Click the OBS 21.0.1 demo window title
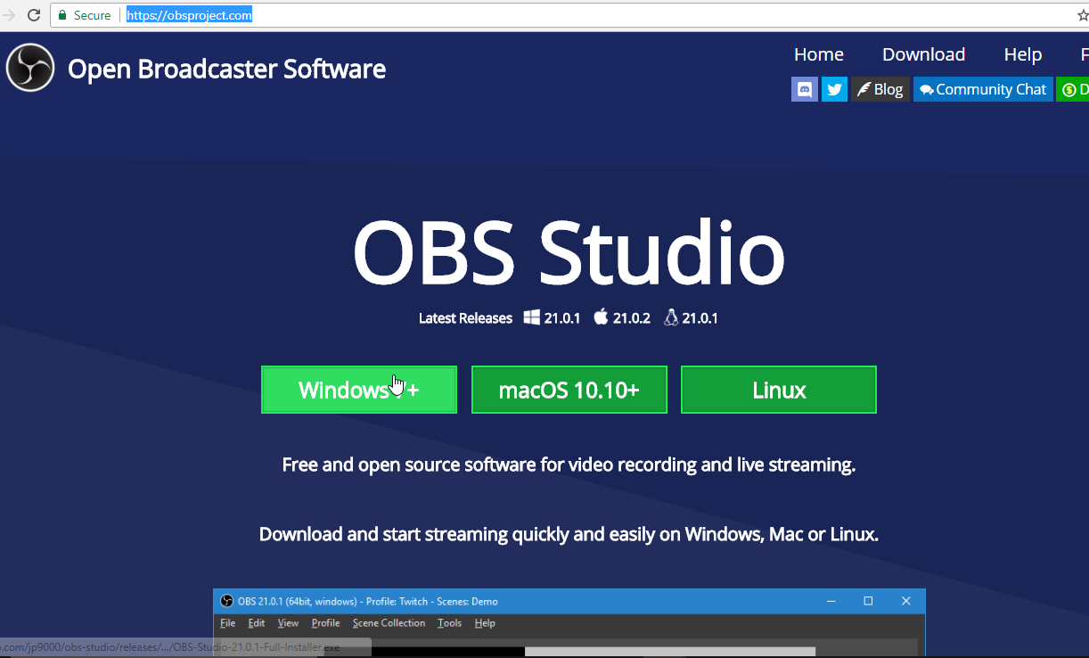 pos(368,602)
